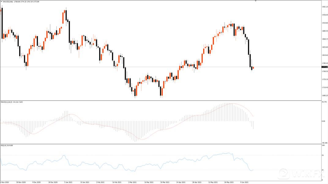
Task: Click the 12 May 2021 date label
Action: (213, 182)
